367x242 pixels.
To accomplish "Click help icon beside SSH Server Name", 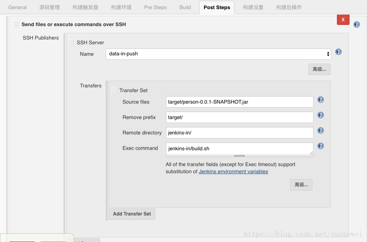I will pos(338,52).
